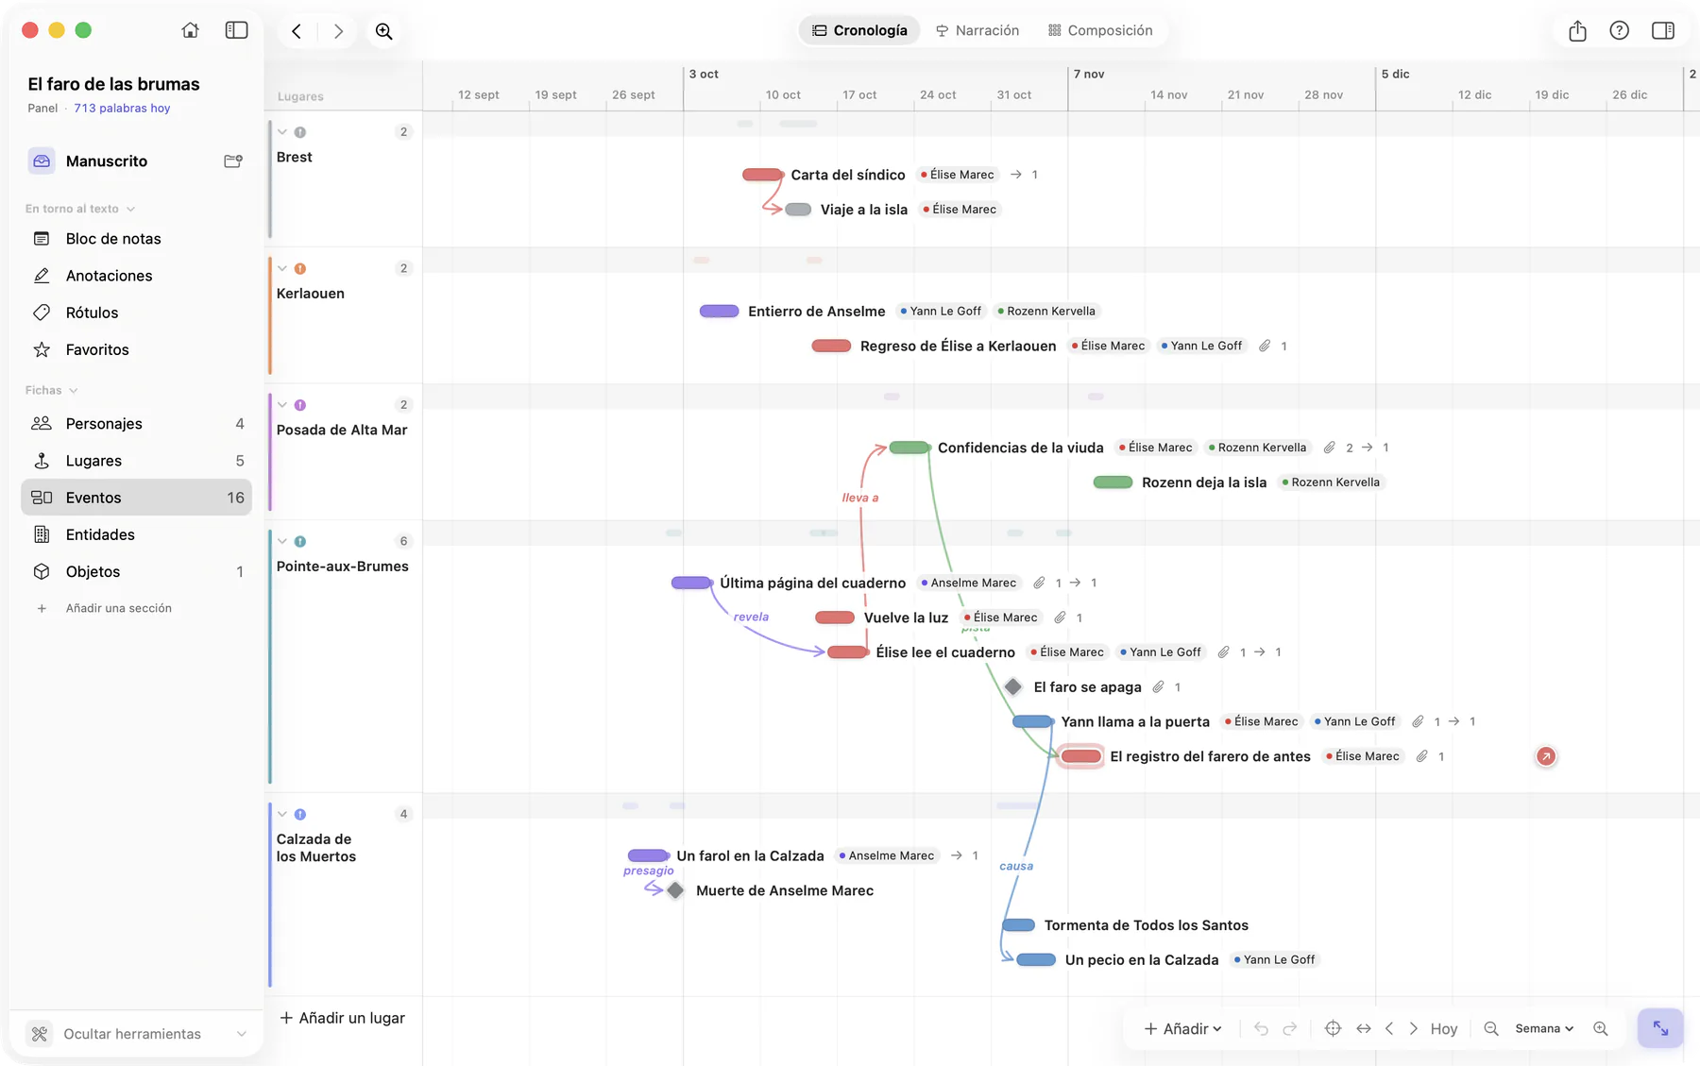Image resolution: width=1700 pixels, height=1066 pixels.
Task: Open Anotaciones in the sidebar
Action: click(x=136, y=276)
